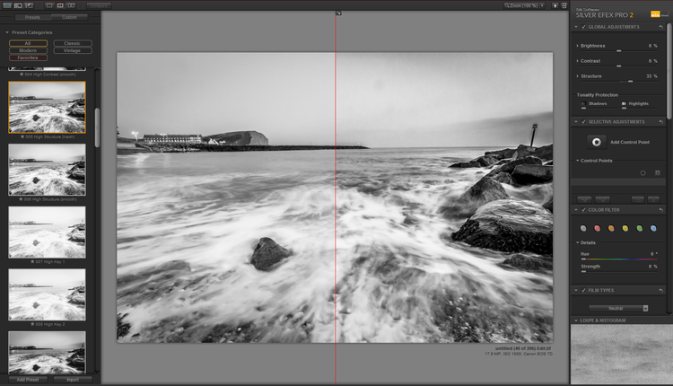Expand the Contrast options
Screen dimensions: 673x386
tap(577, 61)
